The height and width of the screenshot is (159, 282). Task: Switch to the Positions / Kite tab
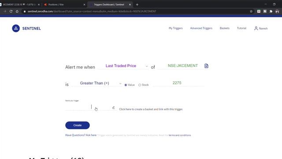[65, 5]
